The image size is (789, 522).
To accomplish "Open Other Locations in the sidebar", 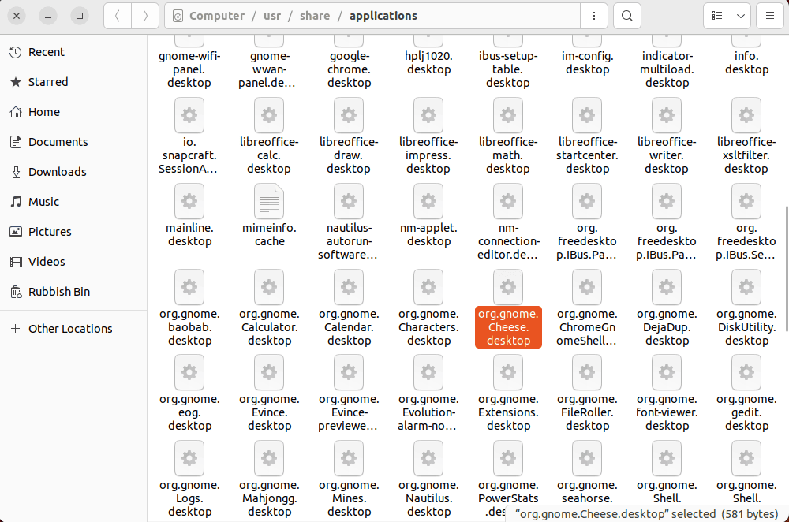I will point(68,328).
